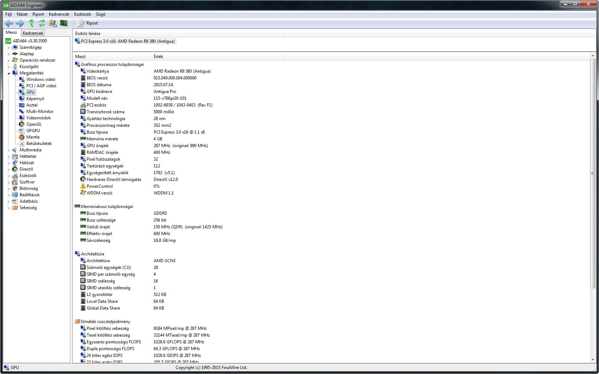Open the Nézet menu
The image size is (599, 374).
click(22, 14)
